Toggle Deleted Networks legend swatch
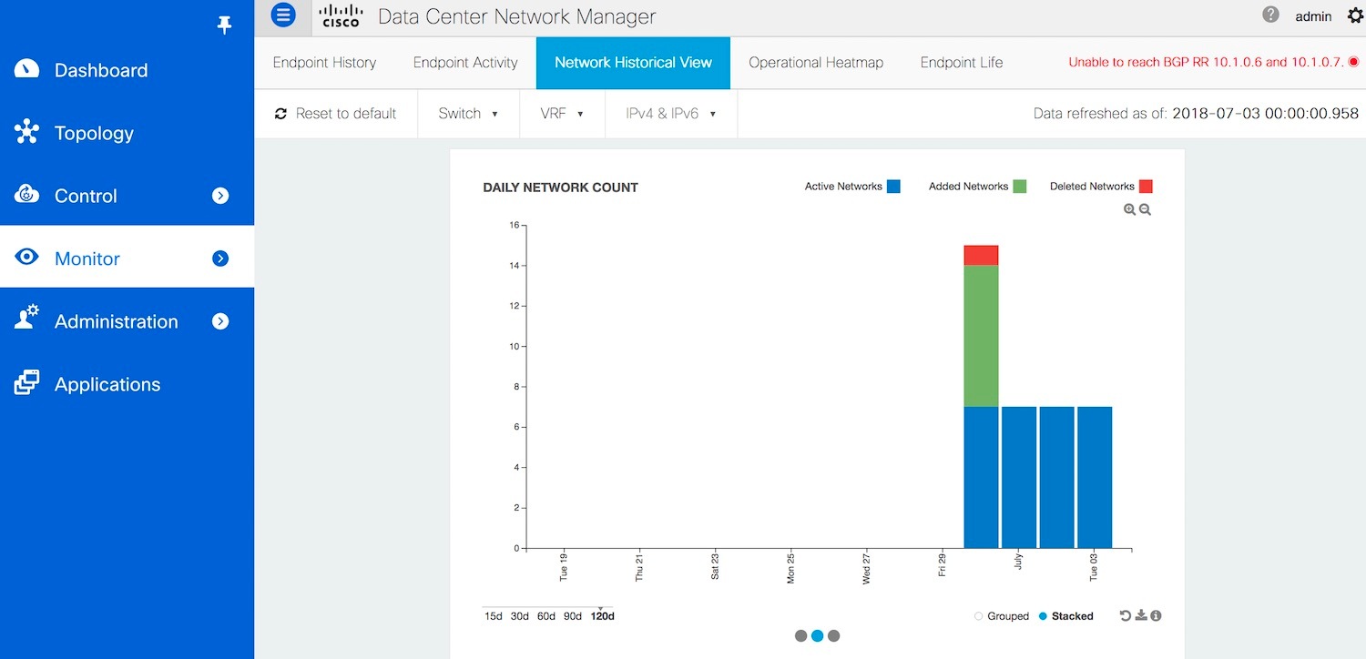 click(1146, 187)
